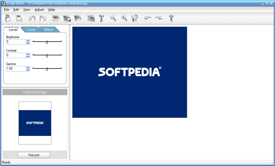Increase Gamma with the up spinner arrow
The height and width of the screenshot is (166, 275).
[28, 68]
